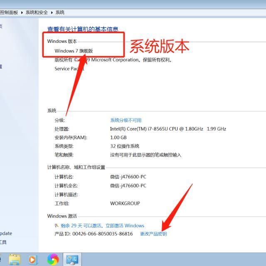Viewport: 266px width, 266px height.
Task: Click 剩余 29 天可以激活 立即激活 Windows link
Action: (x=103, y=226)
